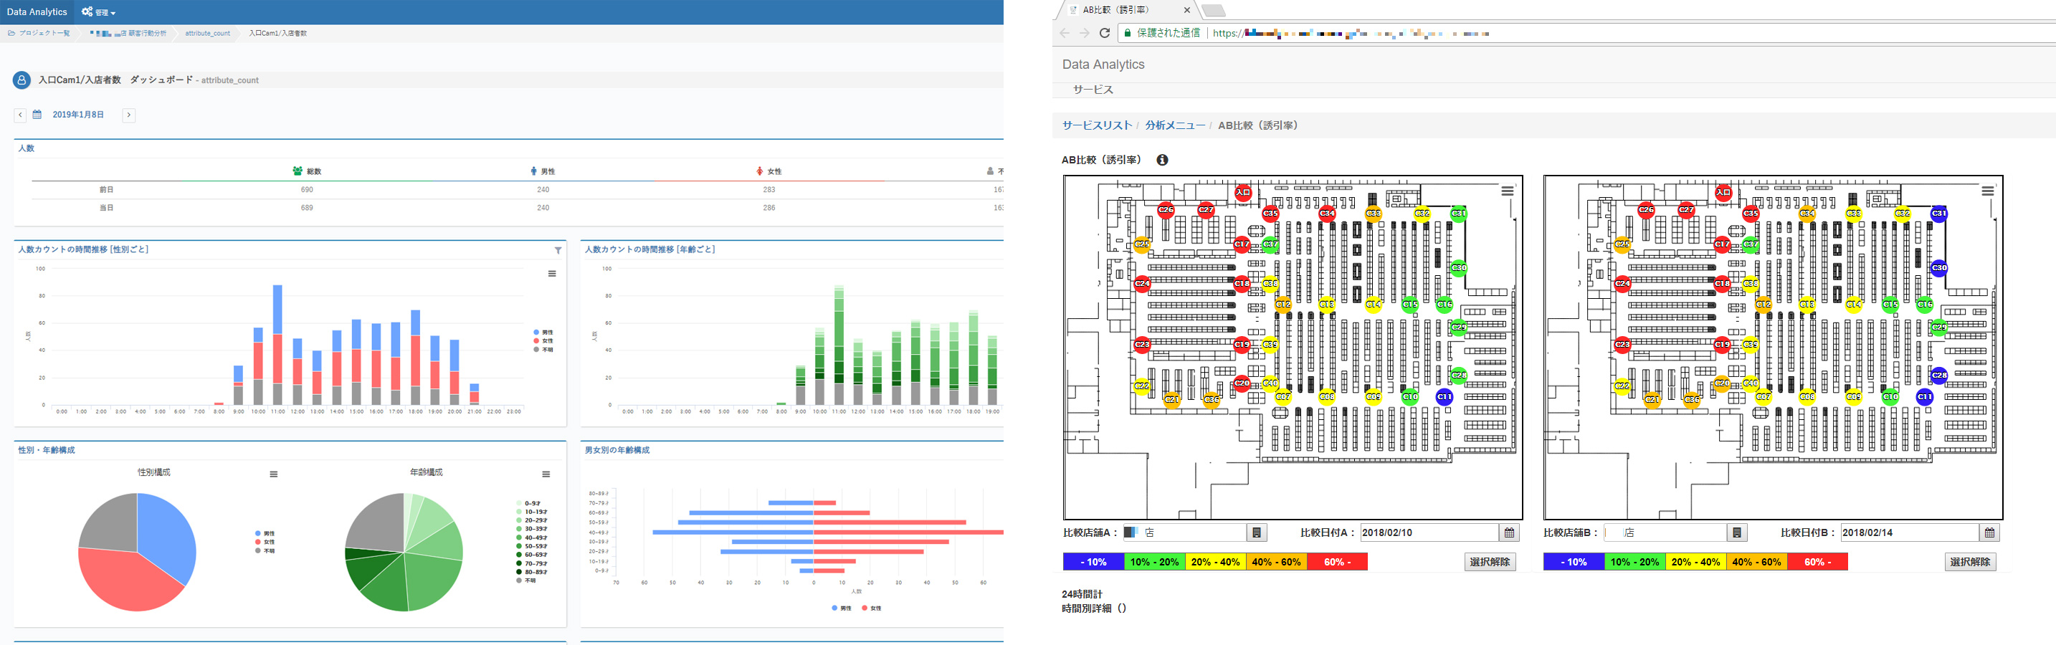The width and height of the screenshot is (2056, 645).
Task: Click the info icon beside AB比較（誘引率）
Action: click(1162, 160)
